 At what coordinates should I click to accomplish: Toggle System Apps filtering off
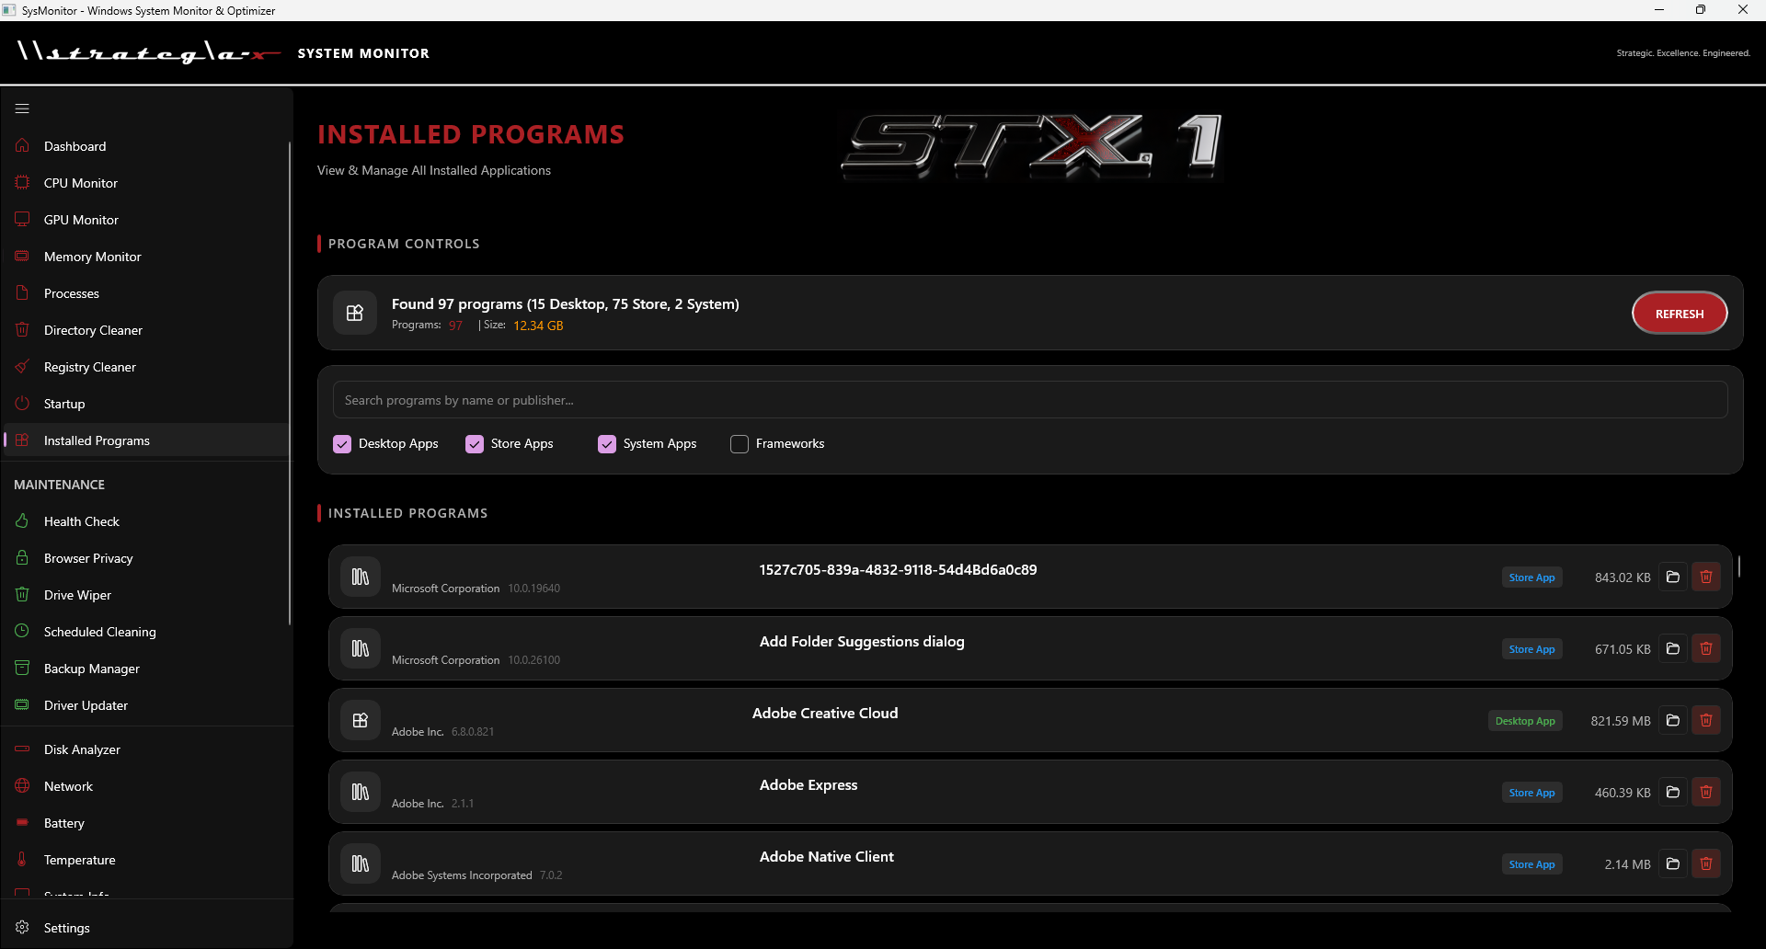click(606, 443)
